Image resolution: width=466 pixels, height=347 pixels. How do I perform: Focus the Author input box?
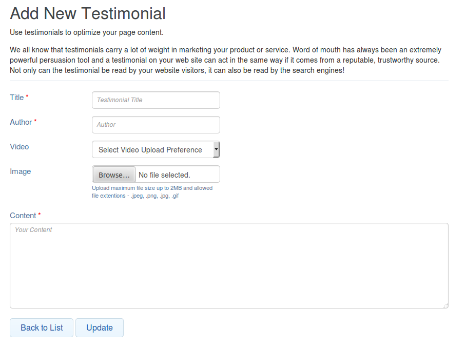pos(156,124)
